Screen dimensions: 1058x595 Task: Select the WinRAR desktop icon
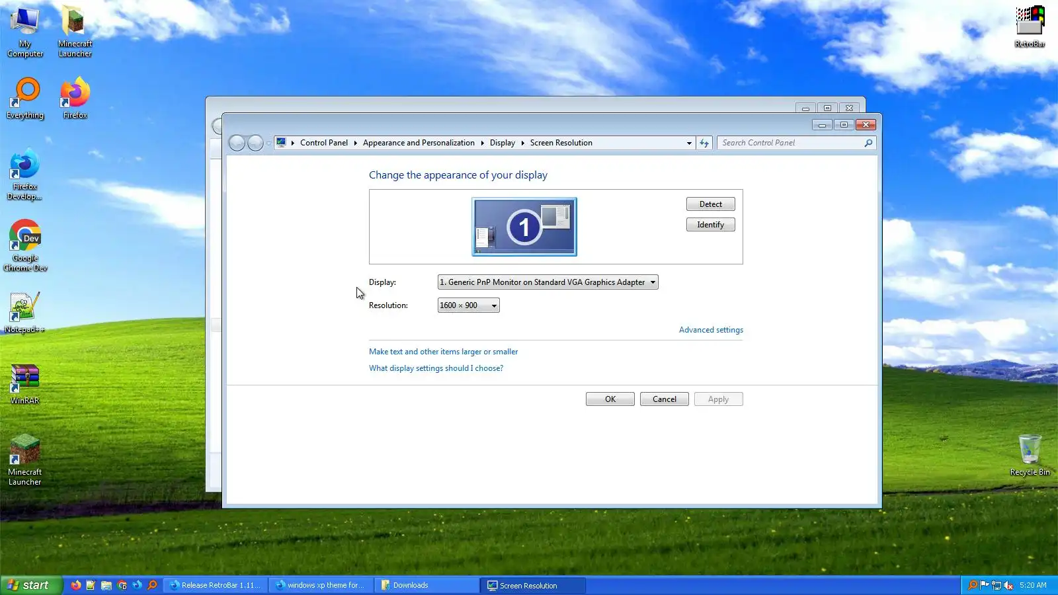[25, 383]
